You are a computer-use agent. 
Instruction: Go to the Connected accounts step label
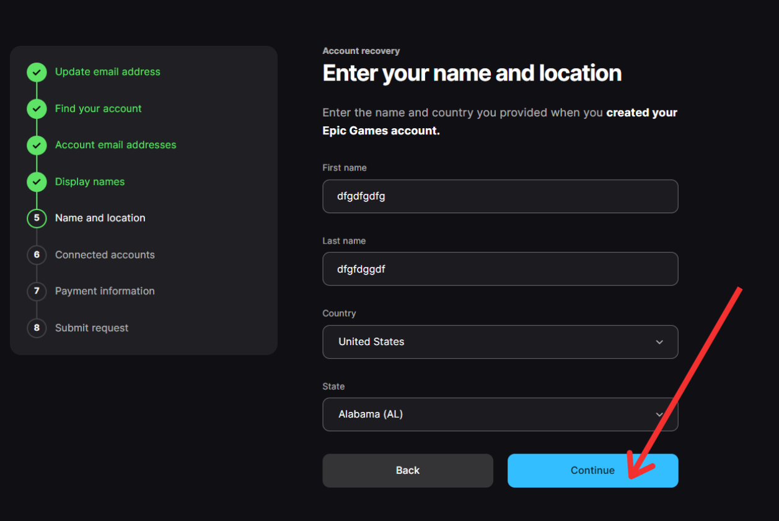(x=105, y=255)
